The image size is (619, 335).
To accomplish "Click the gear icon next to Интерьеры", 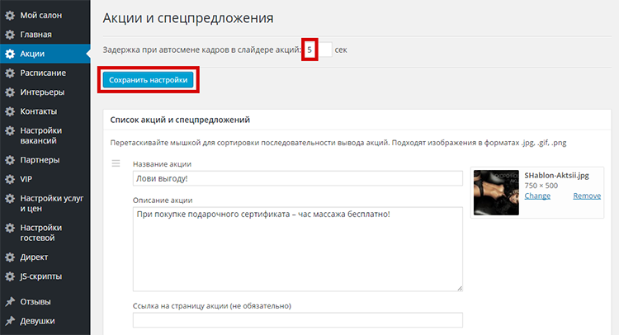I will (10, 92).
